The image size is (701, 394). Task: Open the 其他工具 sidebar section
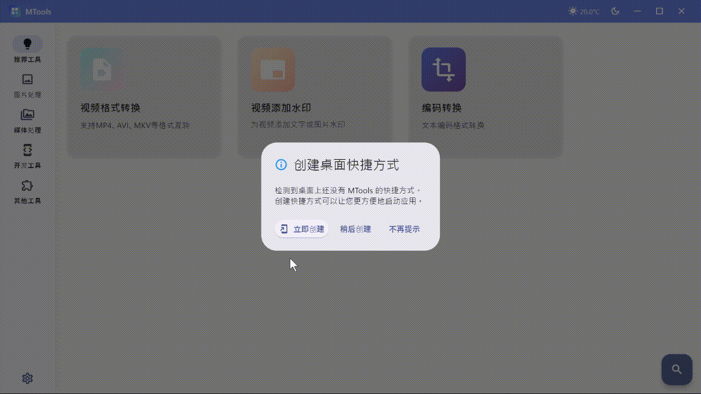tap(27, 192)
